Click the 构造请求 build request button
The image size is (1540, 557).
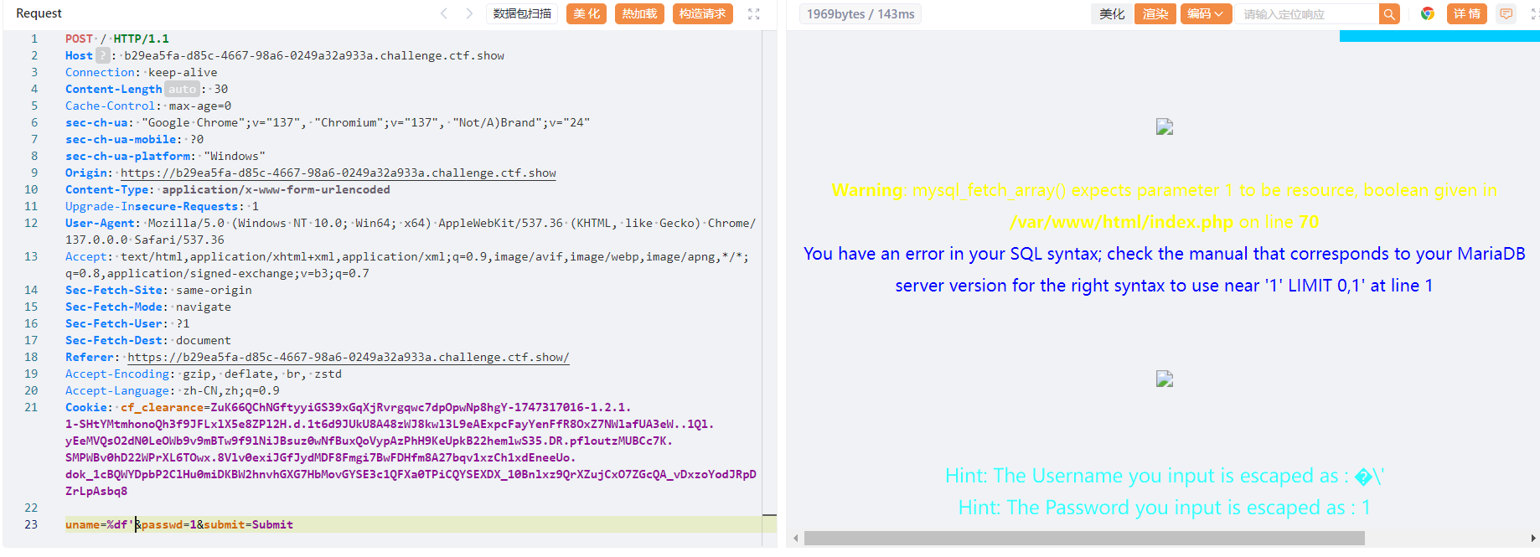point(702,14)
